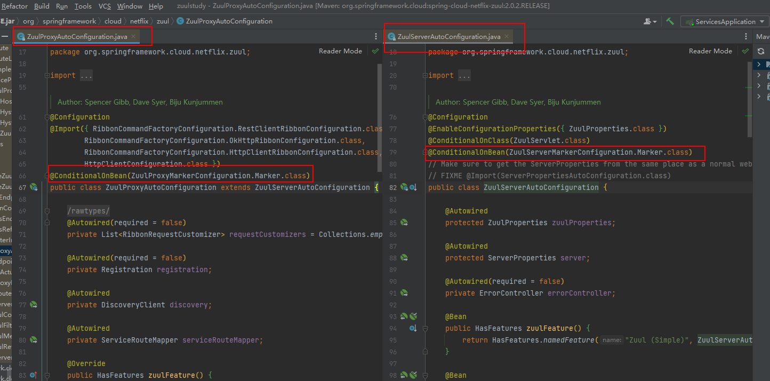
Task: Click the ZuulServerAutoConfiguration.java tab file icon
Action: (x=392, y=37)
